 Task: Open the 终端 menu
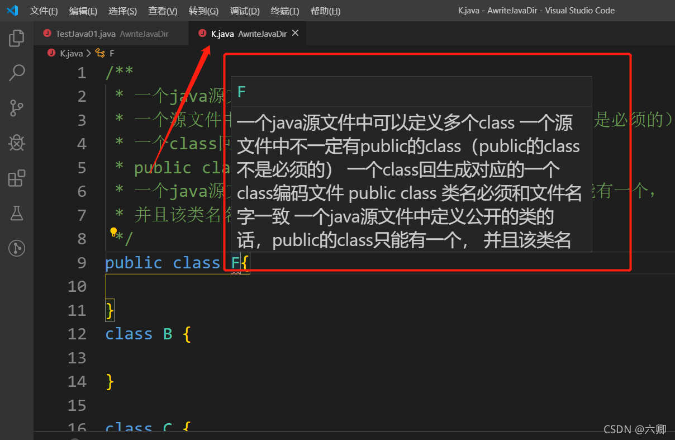pyautogui.click(x=284, y=10)
